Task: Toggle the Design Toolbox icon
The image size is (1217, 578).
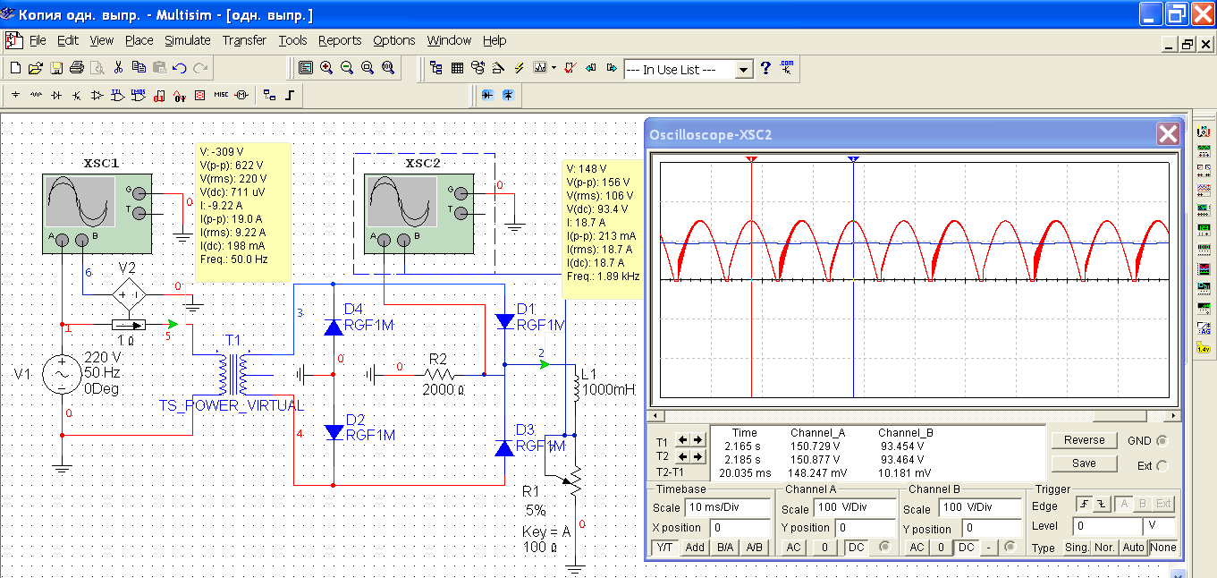Action: [x=436, y=68]
